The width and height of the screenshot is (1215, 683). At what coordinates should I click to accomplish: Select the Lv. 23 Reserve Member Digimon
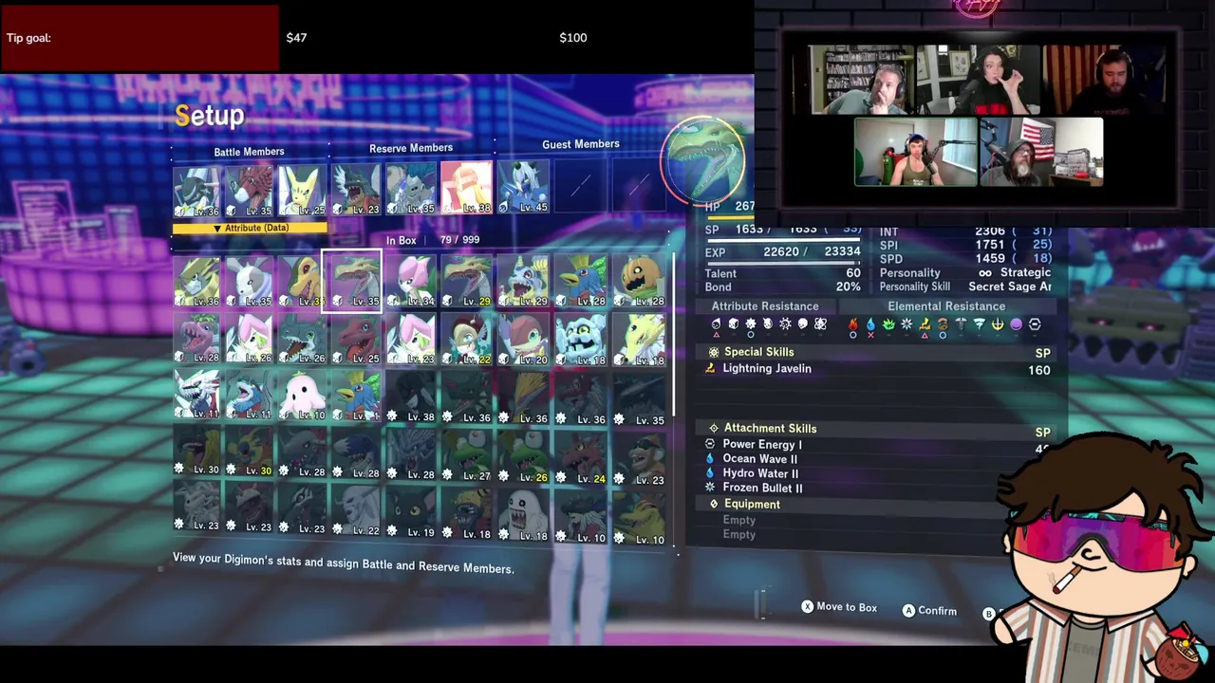coord(357,188)
